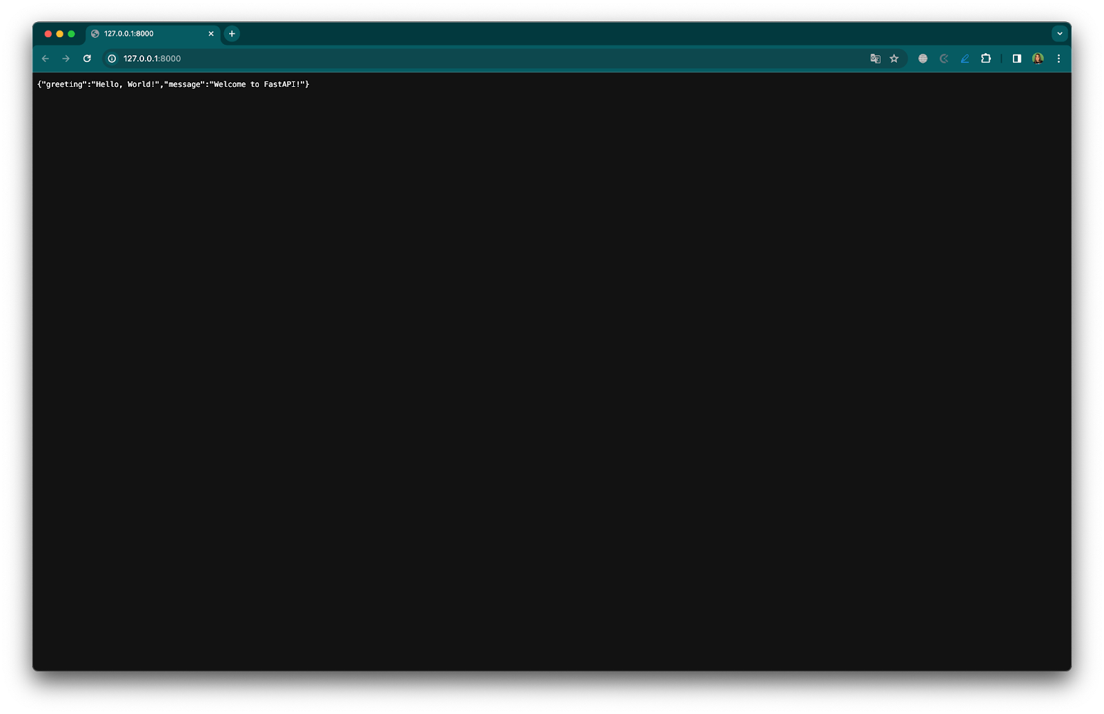Open the user profile avatar
Image resolution: width=1104 pixels, height=714 pixels.
click(x=1038, y=59)
